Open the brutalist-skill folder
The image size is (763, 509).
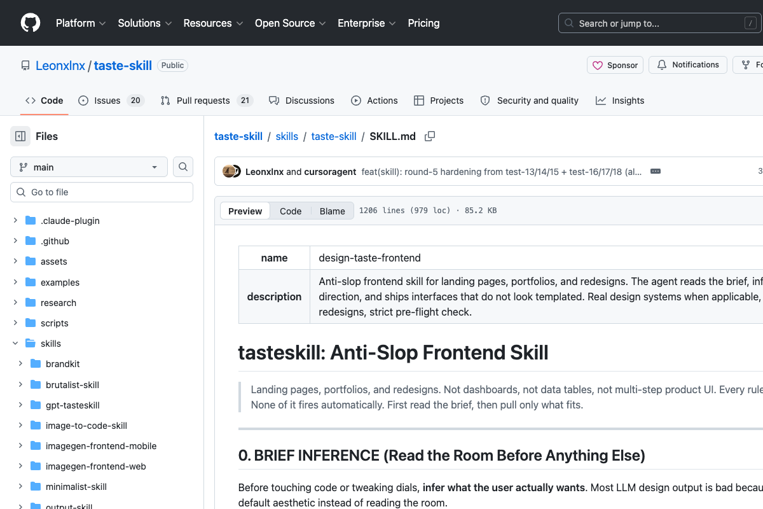coord(72,385)
